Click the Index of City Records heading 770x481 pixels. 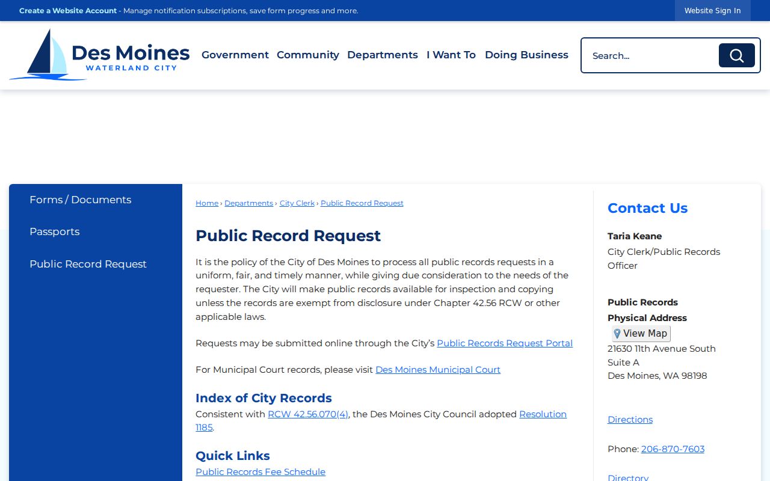pyautogui.click(x=263, y=398)
